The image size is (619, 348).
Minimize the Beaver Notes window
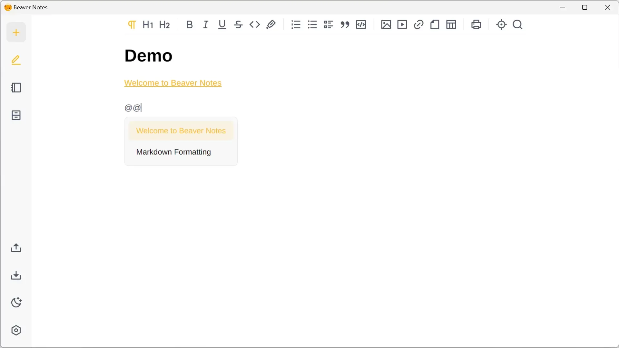(563, 7)
